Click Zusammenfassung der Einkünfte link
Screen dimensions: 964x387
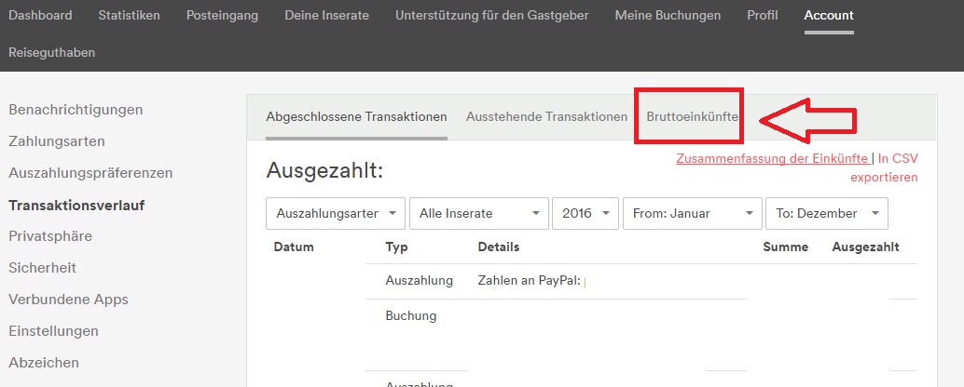point(772,158)
